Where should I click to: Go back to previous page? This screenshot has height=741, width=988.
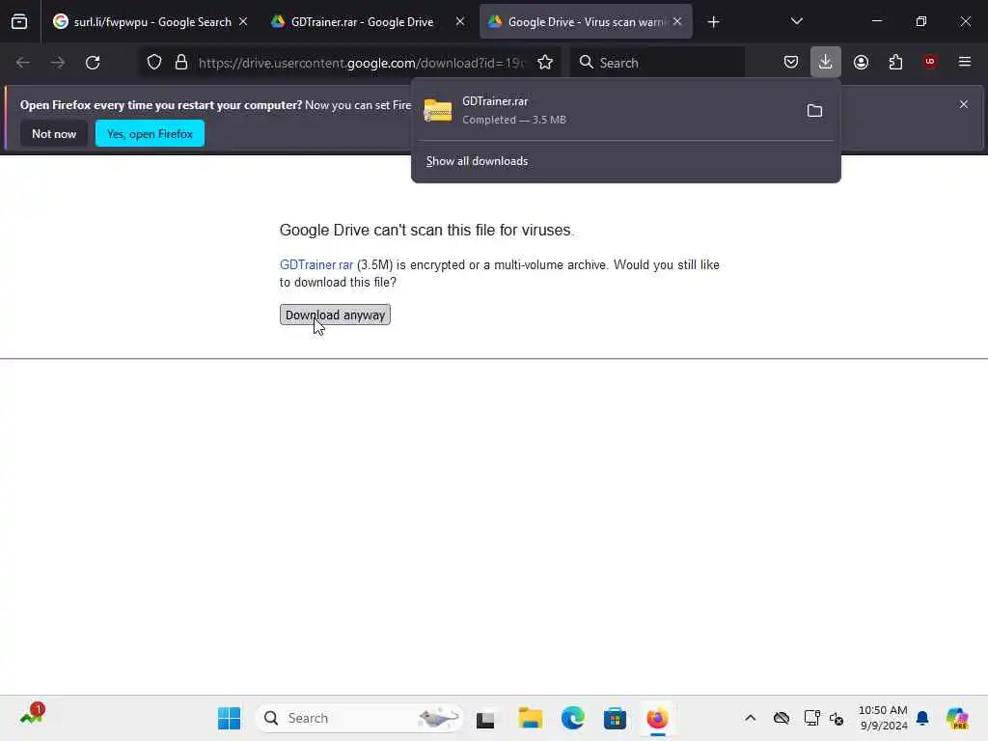23,63
